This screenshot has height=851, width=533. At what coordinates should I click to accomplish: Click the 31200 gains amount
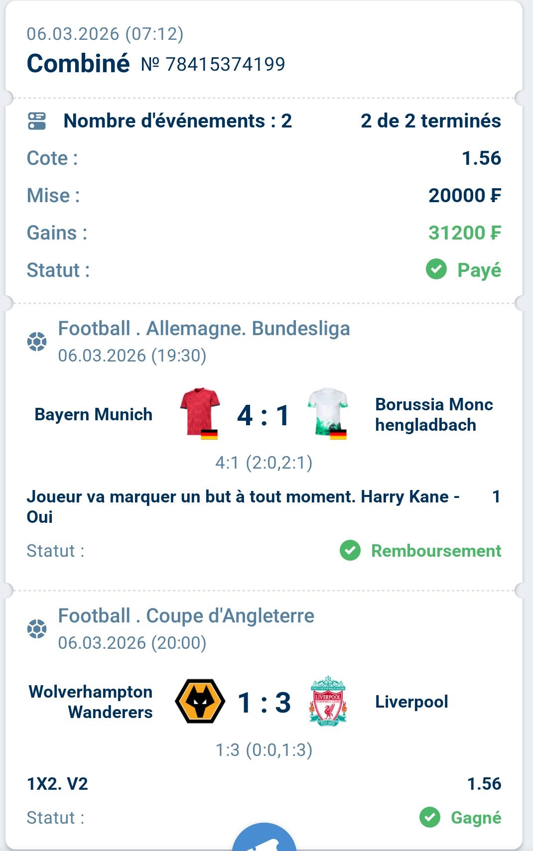click(464, 233)
